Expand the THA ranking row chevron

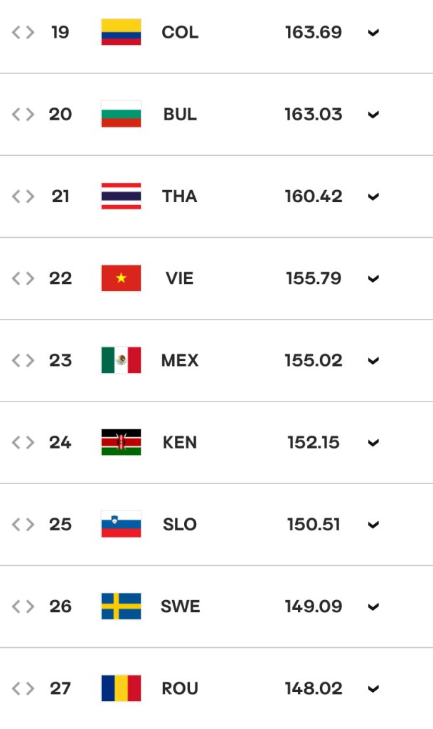tap(373, 196)
